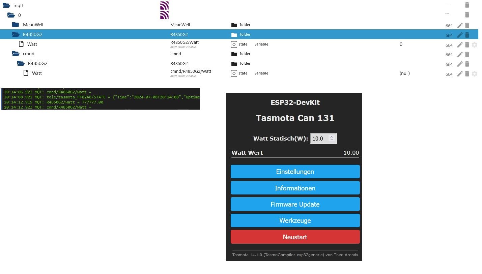Click the folder type icon in the MeanWell row
This screenshot has width=482, height=274.
click(234, 25)
